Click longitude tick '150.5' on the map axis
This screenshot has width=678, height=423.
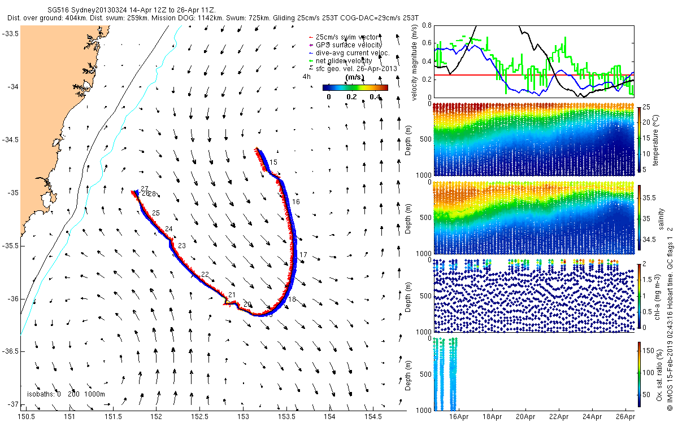pyautogui.click(x=26, y=417)
